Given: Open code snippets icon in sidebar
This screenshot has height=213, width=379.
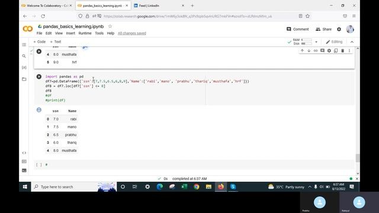Looking at the screenshot, I should point(24,153).
